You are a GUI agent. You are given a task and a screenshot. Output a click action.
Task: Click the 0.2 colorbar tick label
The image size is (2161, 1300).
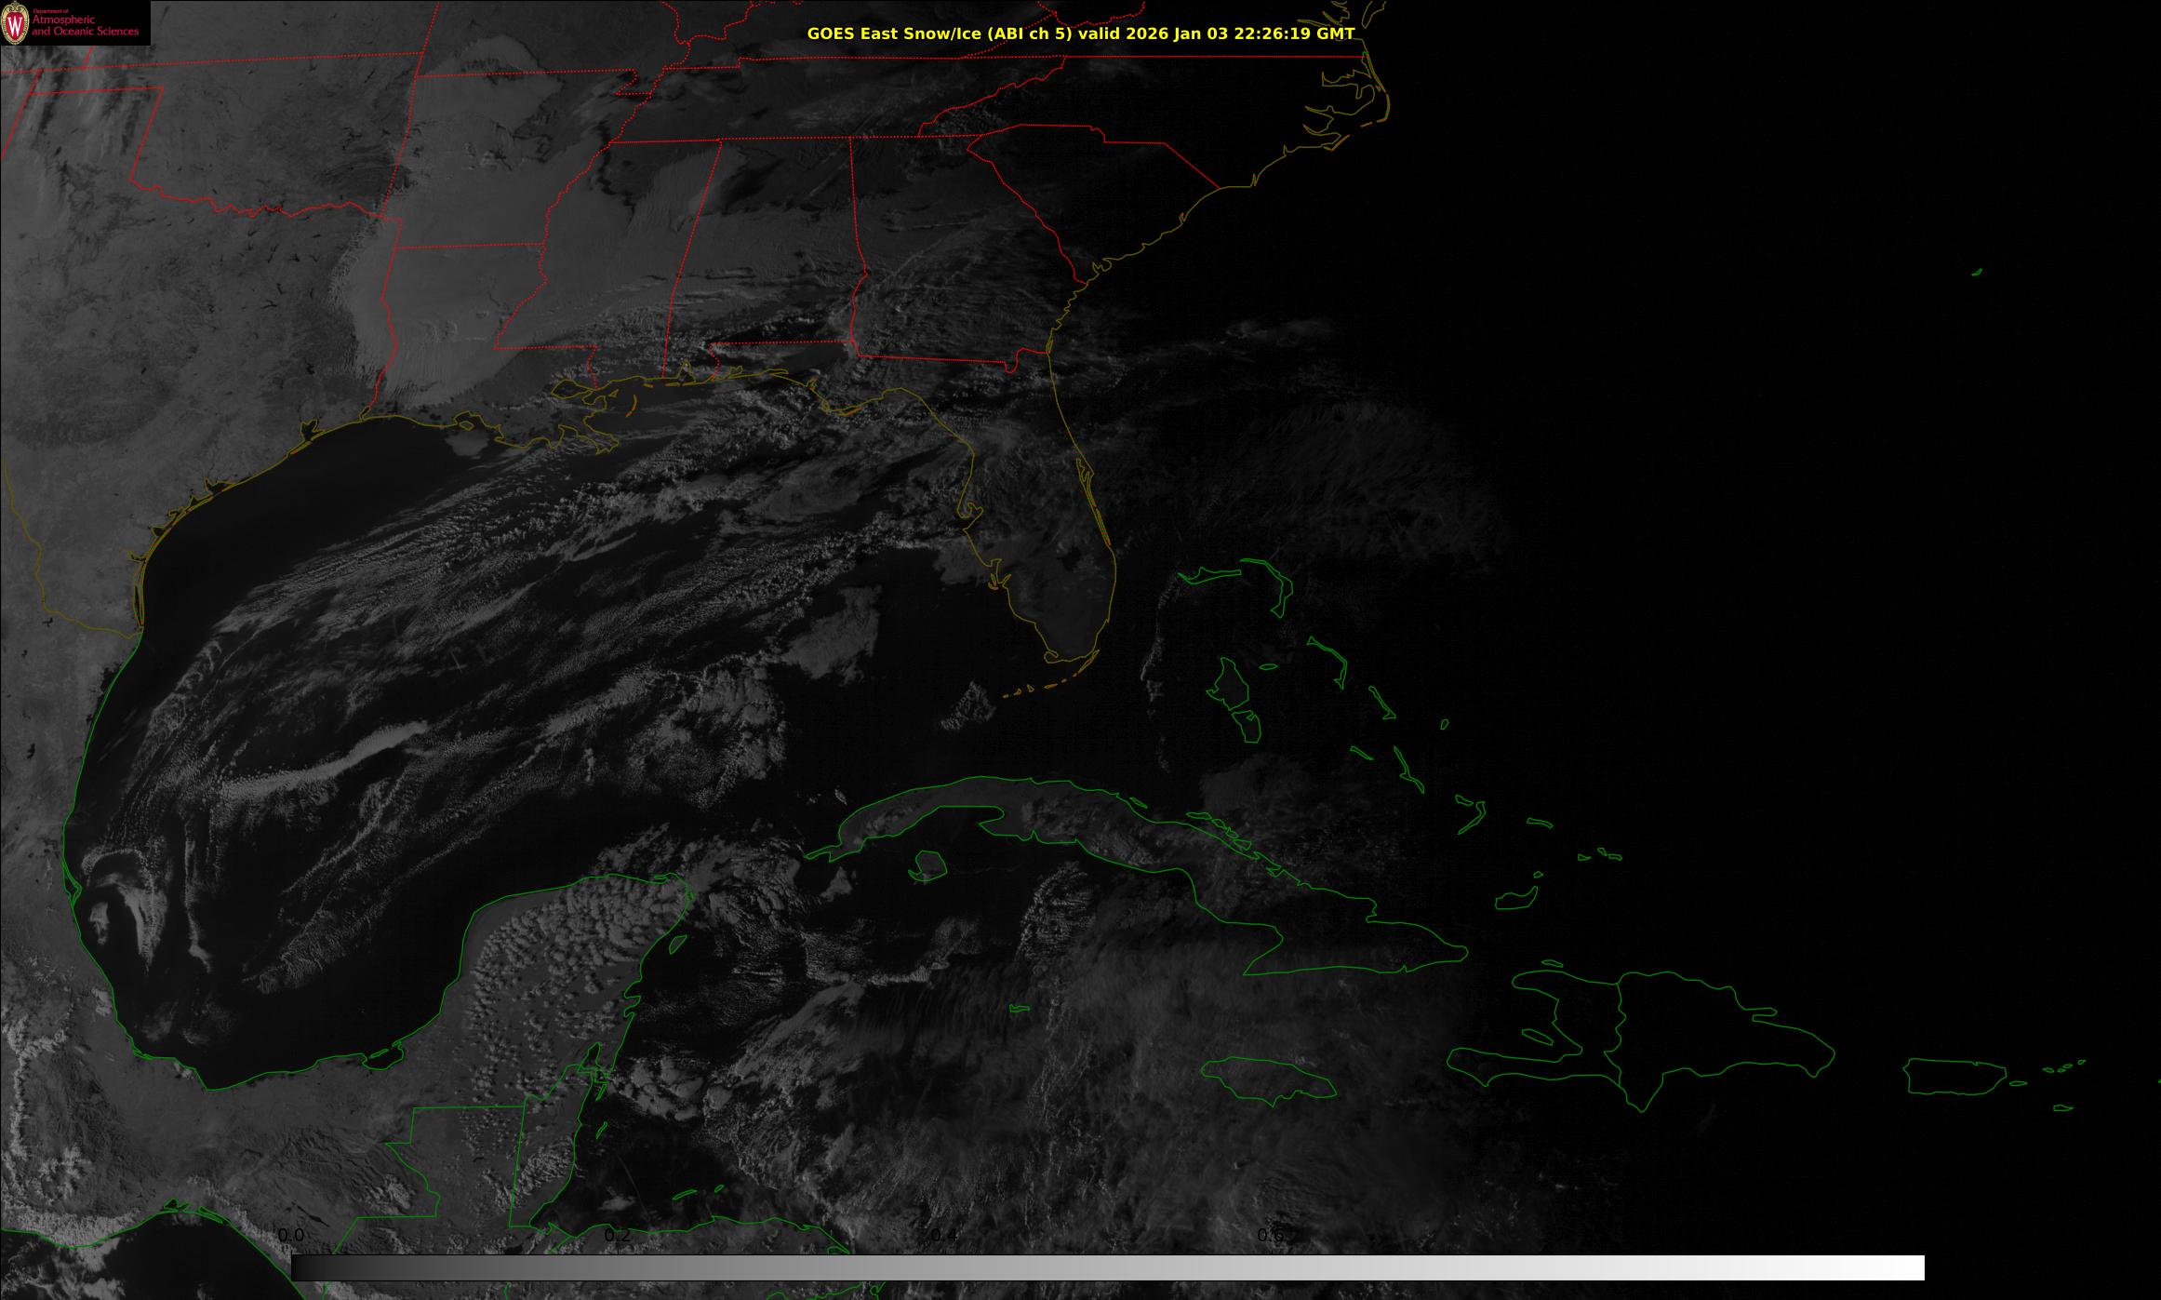pyautogui.click(x=618, y=1235)
